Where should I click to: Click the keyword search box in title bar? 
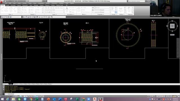point(136,1)
